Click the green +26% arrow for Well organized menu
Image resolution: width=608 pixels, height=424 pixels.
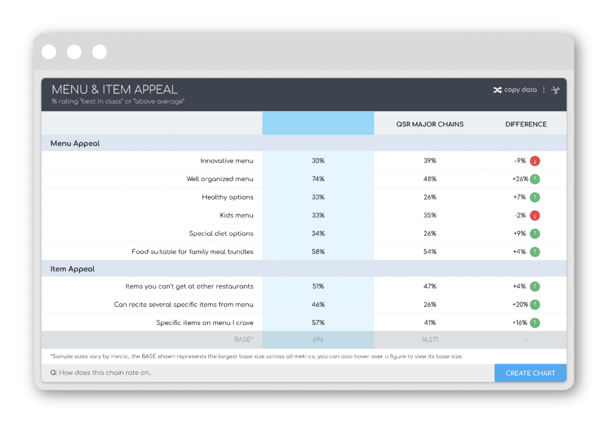tap(534, 179)
